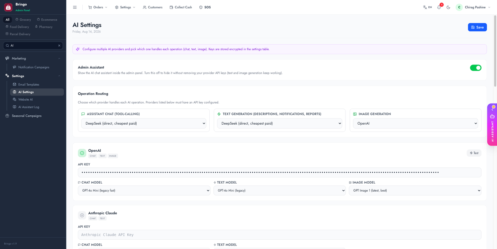Open the Text Generation provider dropdown
This screenshot has height=249, width=497.
[280, 123]
